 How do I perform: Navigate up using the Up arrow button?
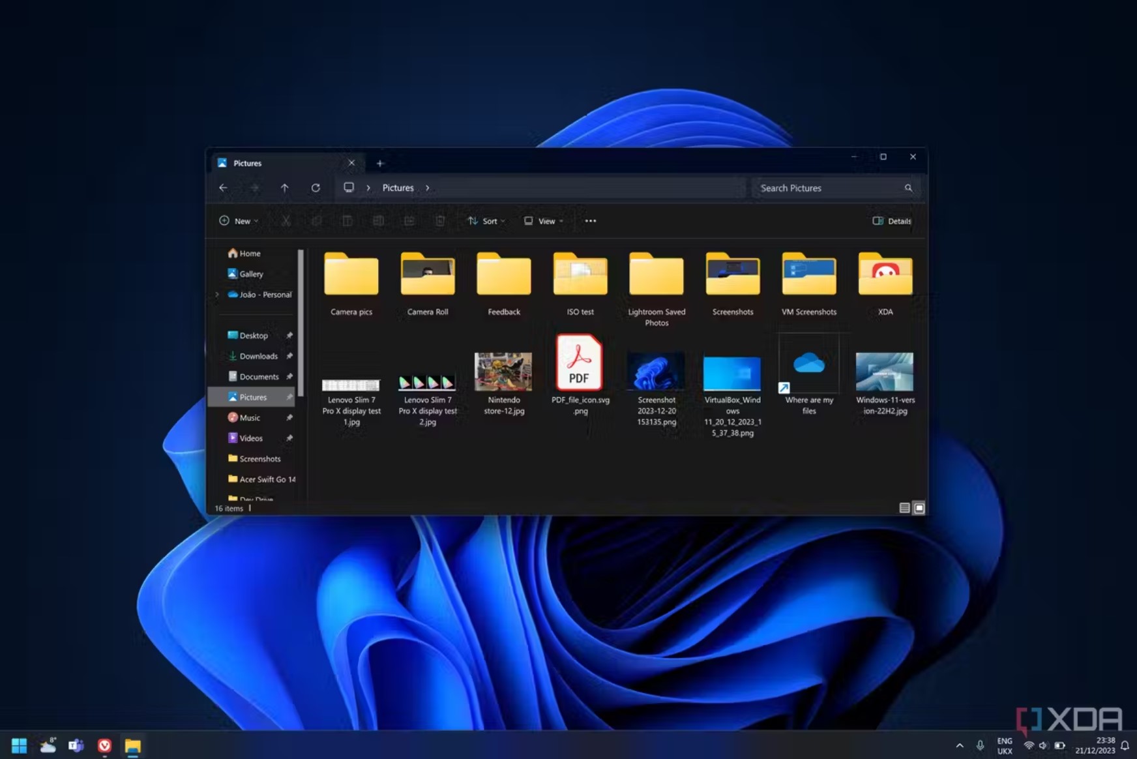(x=285, y=188)
